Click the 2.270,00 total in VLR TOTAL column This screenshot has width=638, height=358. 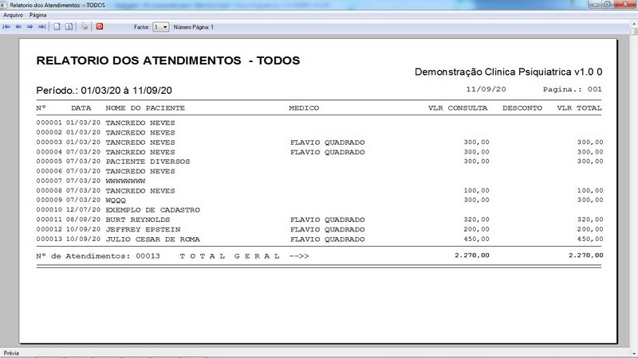click(x=586, y=255)
